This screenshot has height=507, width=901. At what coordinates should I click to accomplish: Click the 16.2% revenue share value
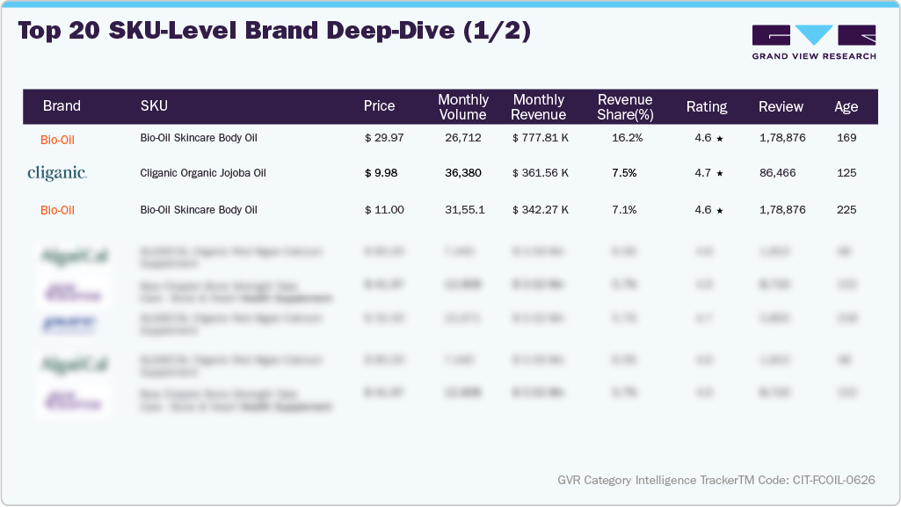[628, 138]
